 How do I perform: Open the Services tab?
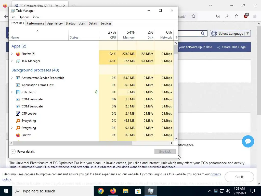point(106,23)
